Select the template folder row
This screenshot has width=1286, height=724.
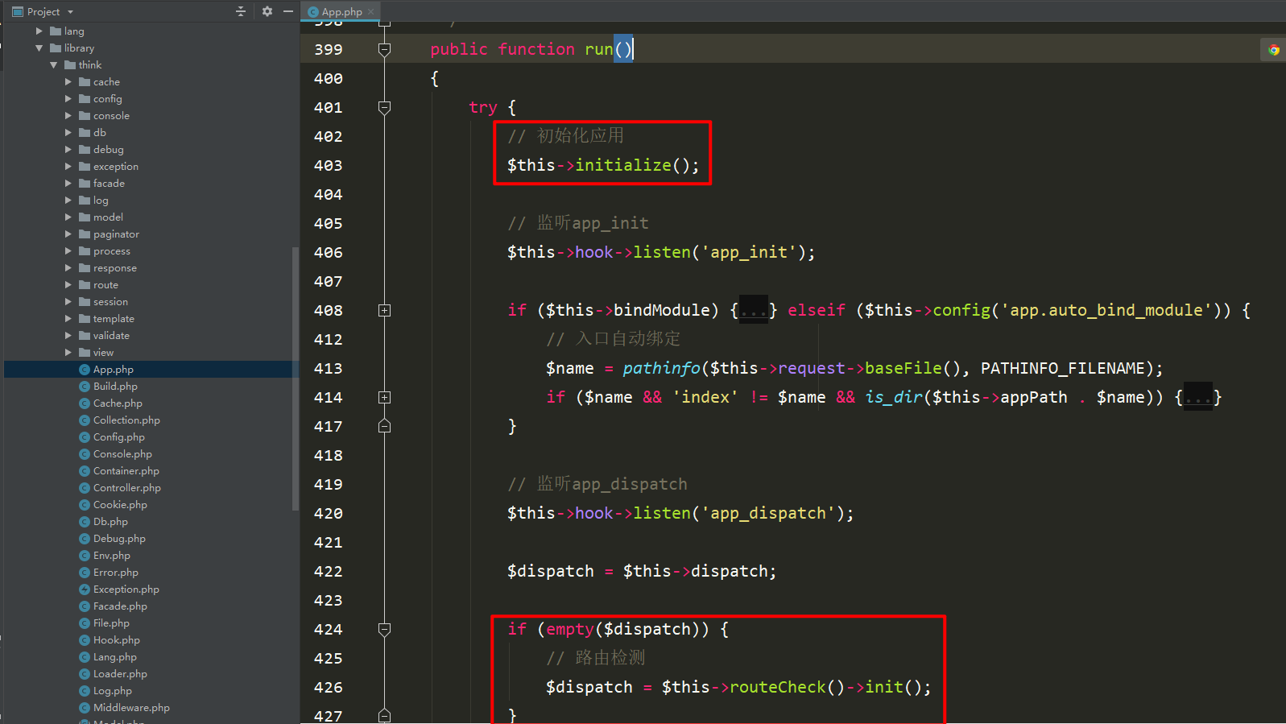pos(150,319)
